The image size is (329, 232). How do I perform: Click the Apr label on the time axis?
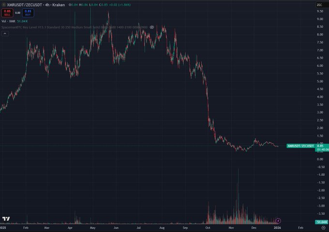(x=70, y=228)
